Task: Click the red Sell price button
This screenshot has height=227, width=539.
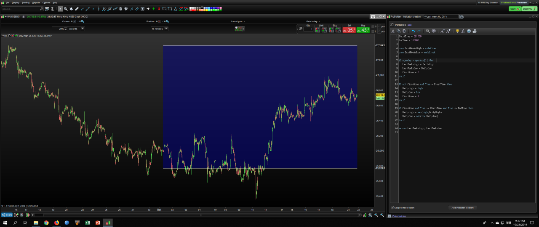Action: tap(349, 30)
